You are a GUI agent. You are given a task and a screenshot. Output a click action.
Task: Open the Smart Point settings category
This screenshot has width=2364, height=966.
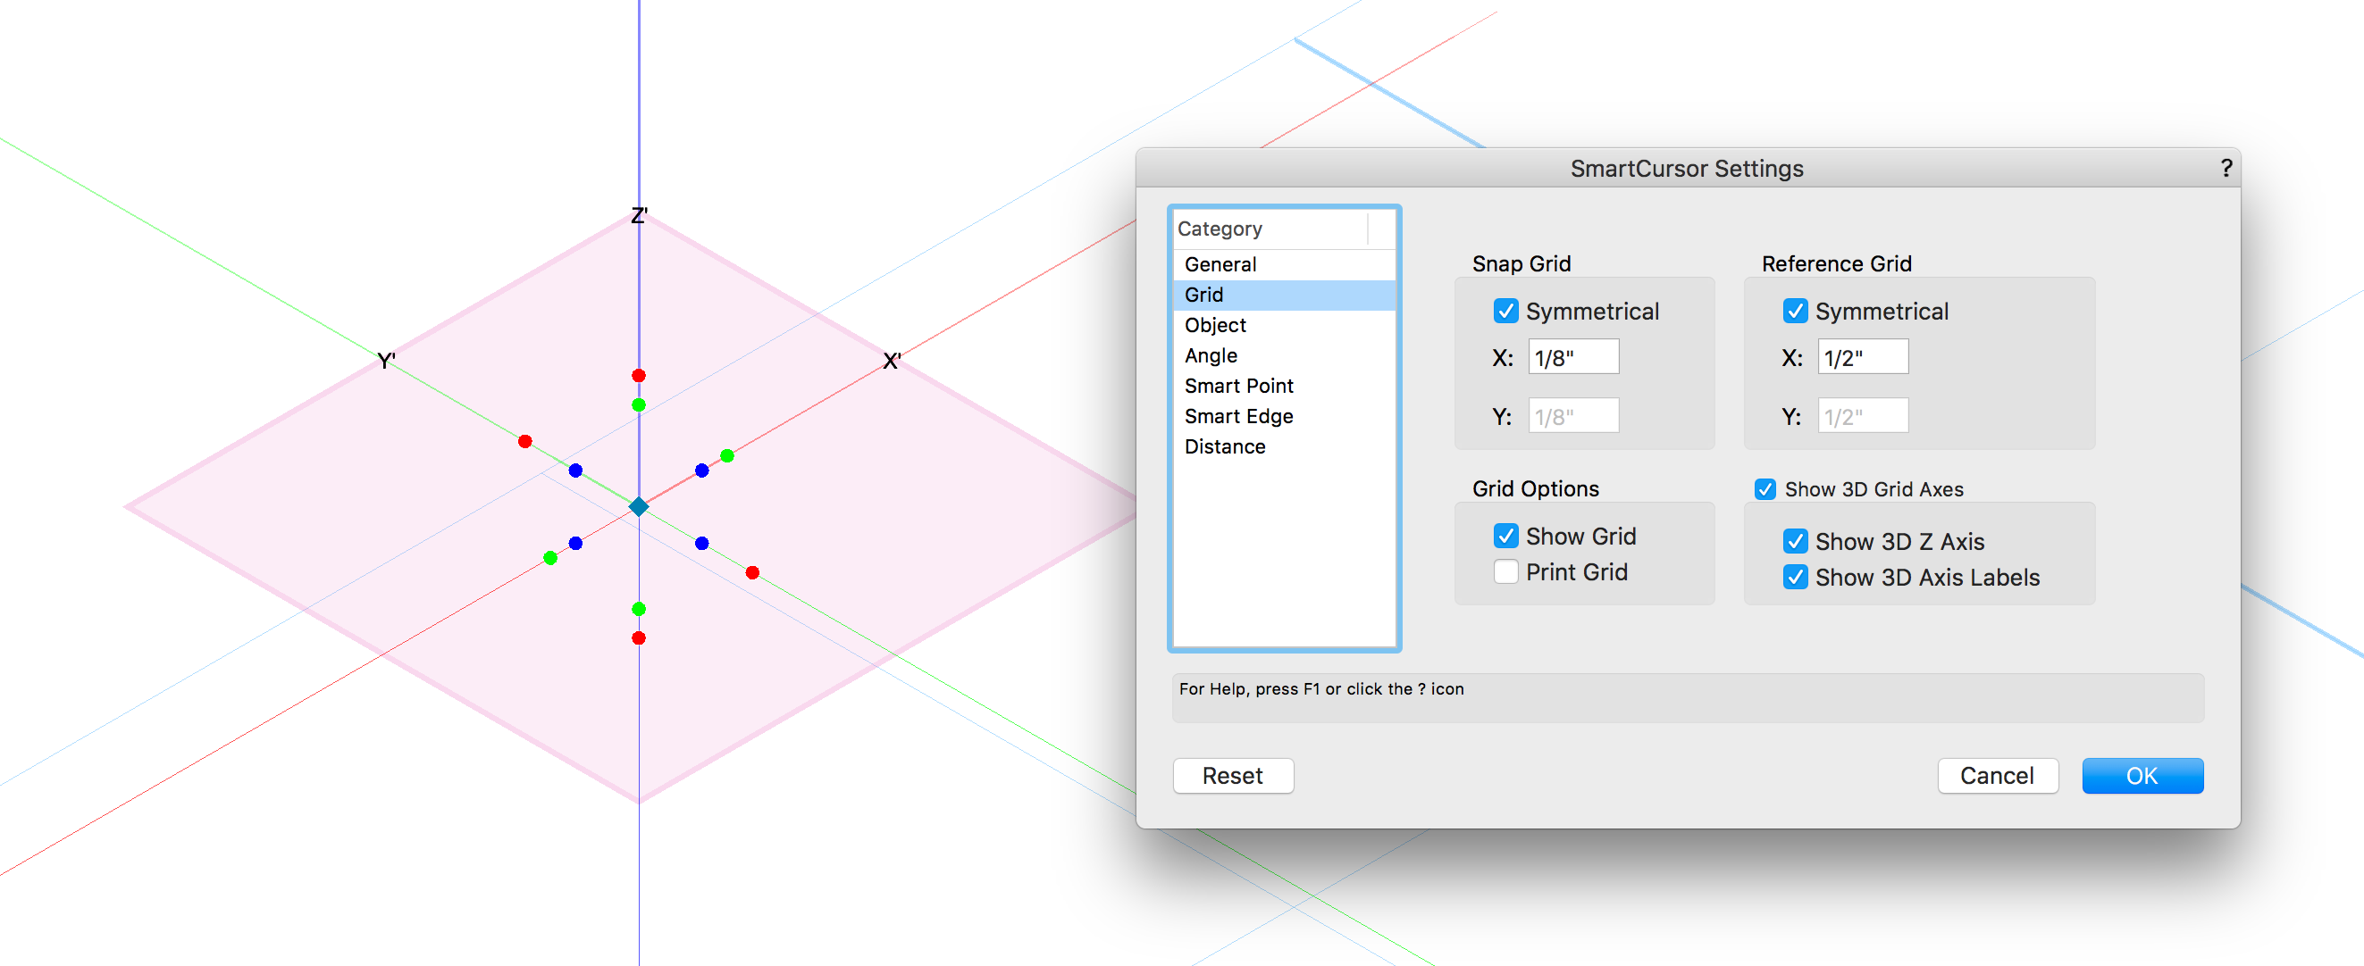[x=1238, y=386]
